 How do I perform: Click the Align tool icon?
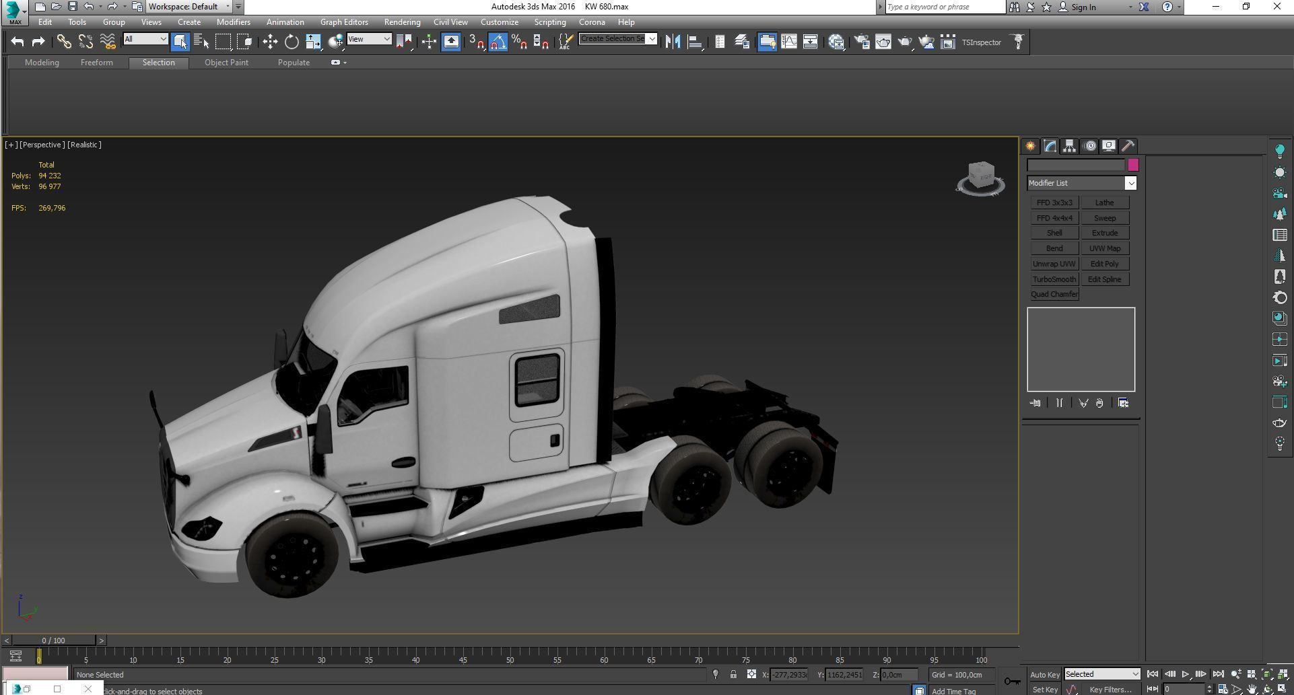694,42
